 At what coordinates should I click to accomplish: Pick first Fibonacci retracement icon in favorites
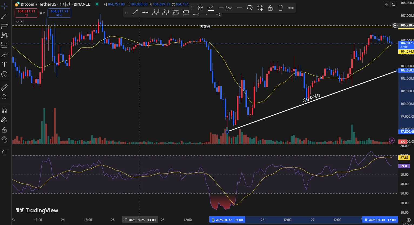[176, 12]
